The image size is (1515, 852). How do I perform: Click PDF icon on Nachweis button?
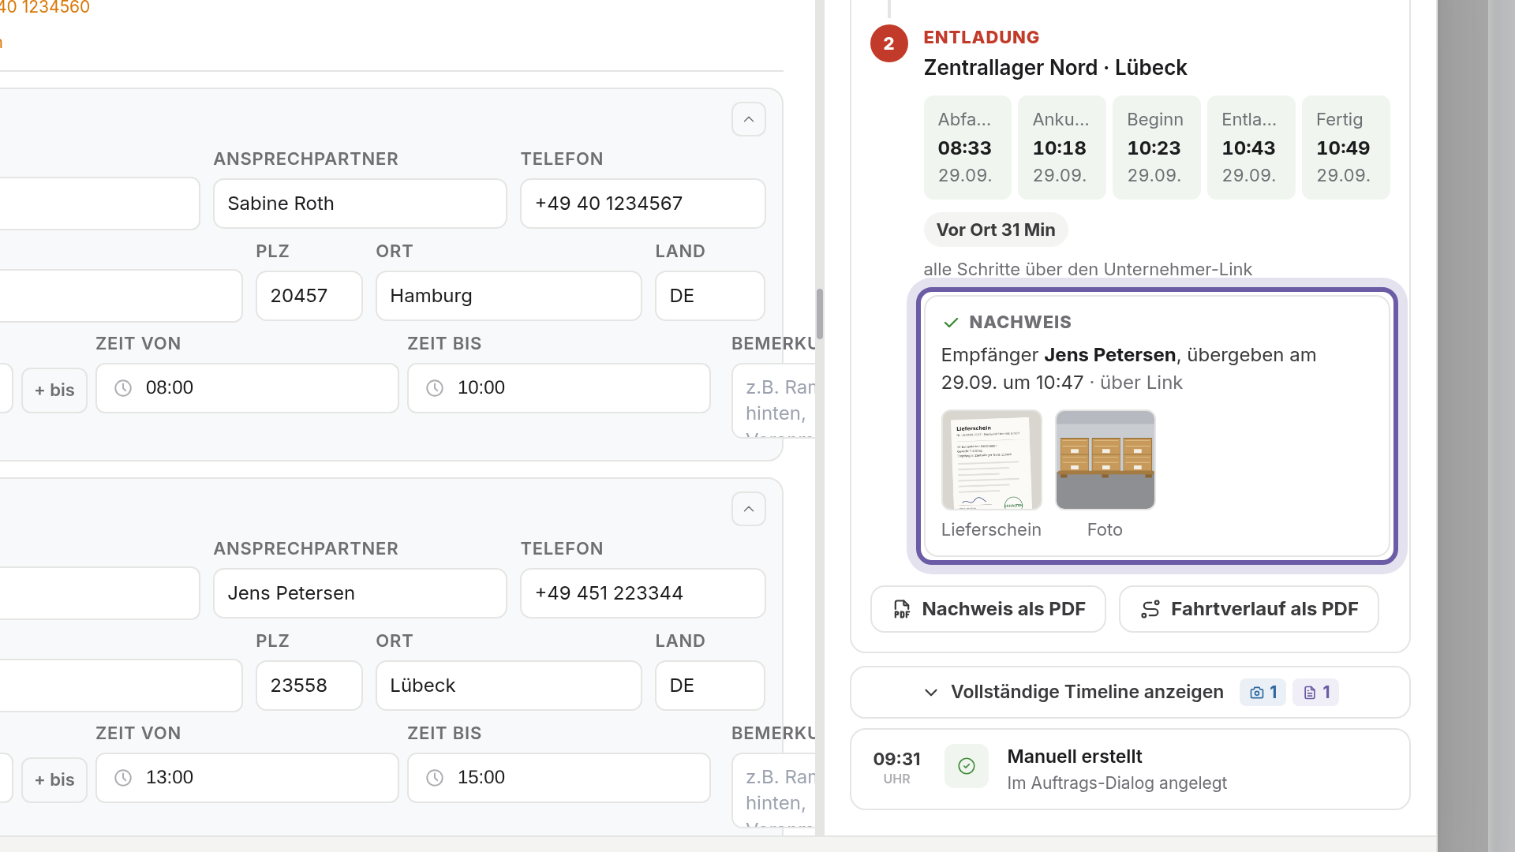902,609
